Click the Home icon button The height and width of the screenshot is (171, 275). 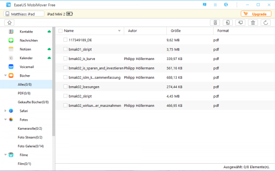[x=9, y=22]
